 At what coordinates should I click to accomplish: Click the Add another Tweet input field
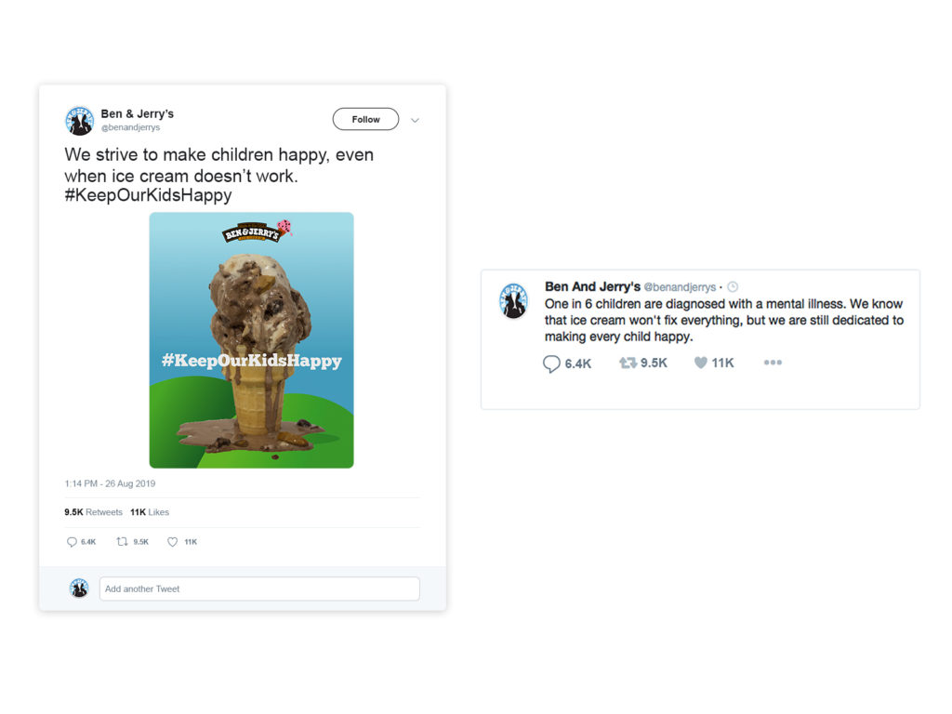pos(259,588)
